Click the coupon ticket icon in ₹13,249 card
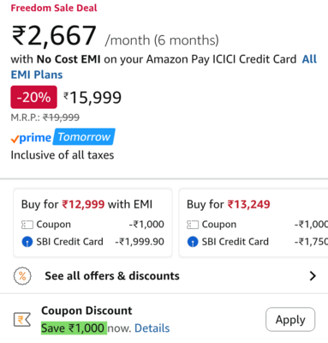The image size is (328, 343). coord(193,225)
